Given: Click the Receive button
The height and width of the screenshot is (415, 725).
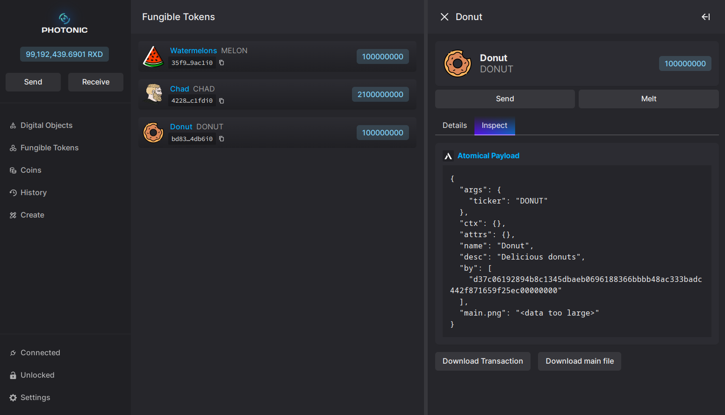Looking at the screenshot, I should [x=96, y=82].
